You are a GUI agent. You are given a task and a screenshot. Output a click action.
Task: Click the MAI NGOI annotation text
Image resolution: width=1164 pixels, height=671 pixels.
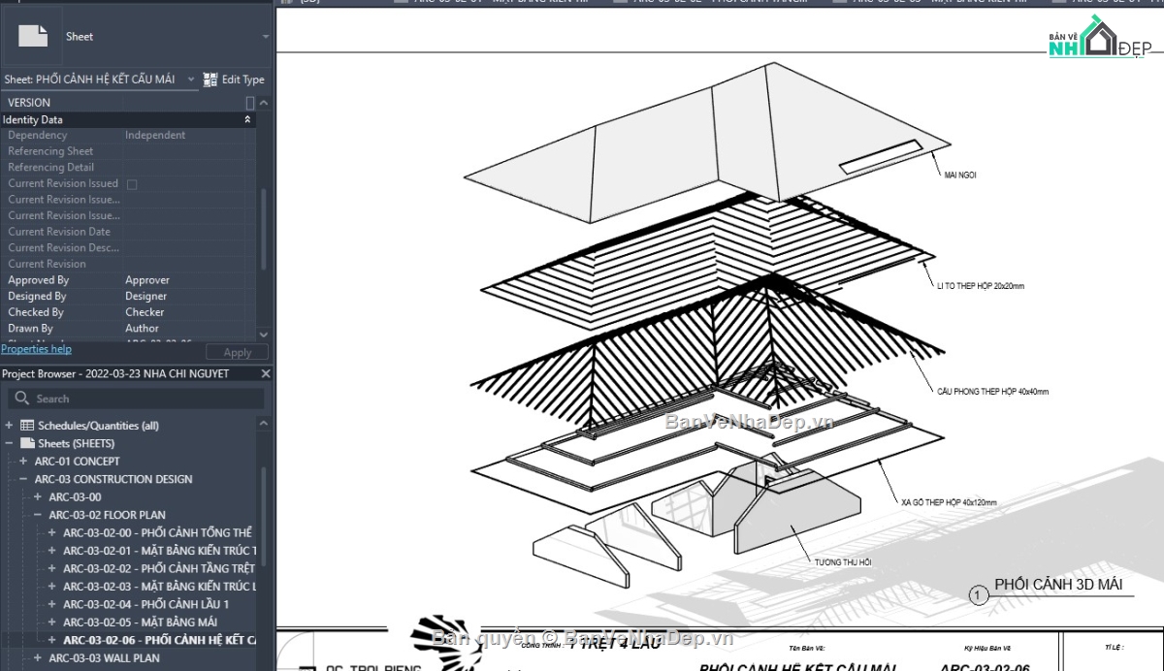960,175
